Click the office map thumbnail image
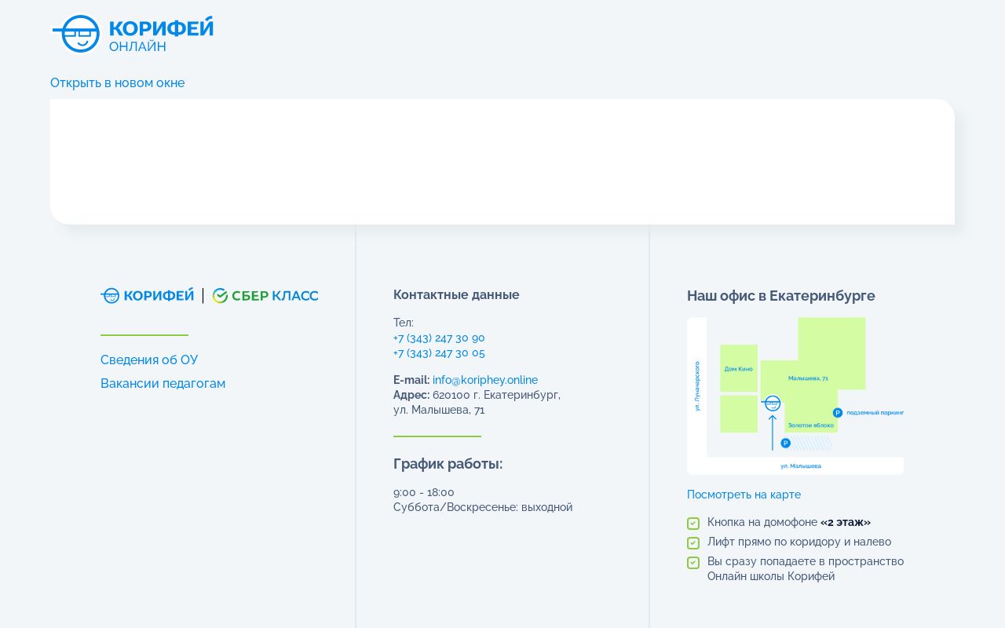1005x628 pixels. pyautogui.click(x=795, y=396)
